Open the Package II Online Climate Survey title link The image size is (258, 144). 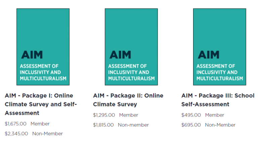coord(128,100)
